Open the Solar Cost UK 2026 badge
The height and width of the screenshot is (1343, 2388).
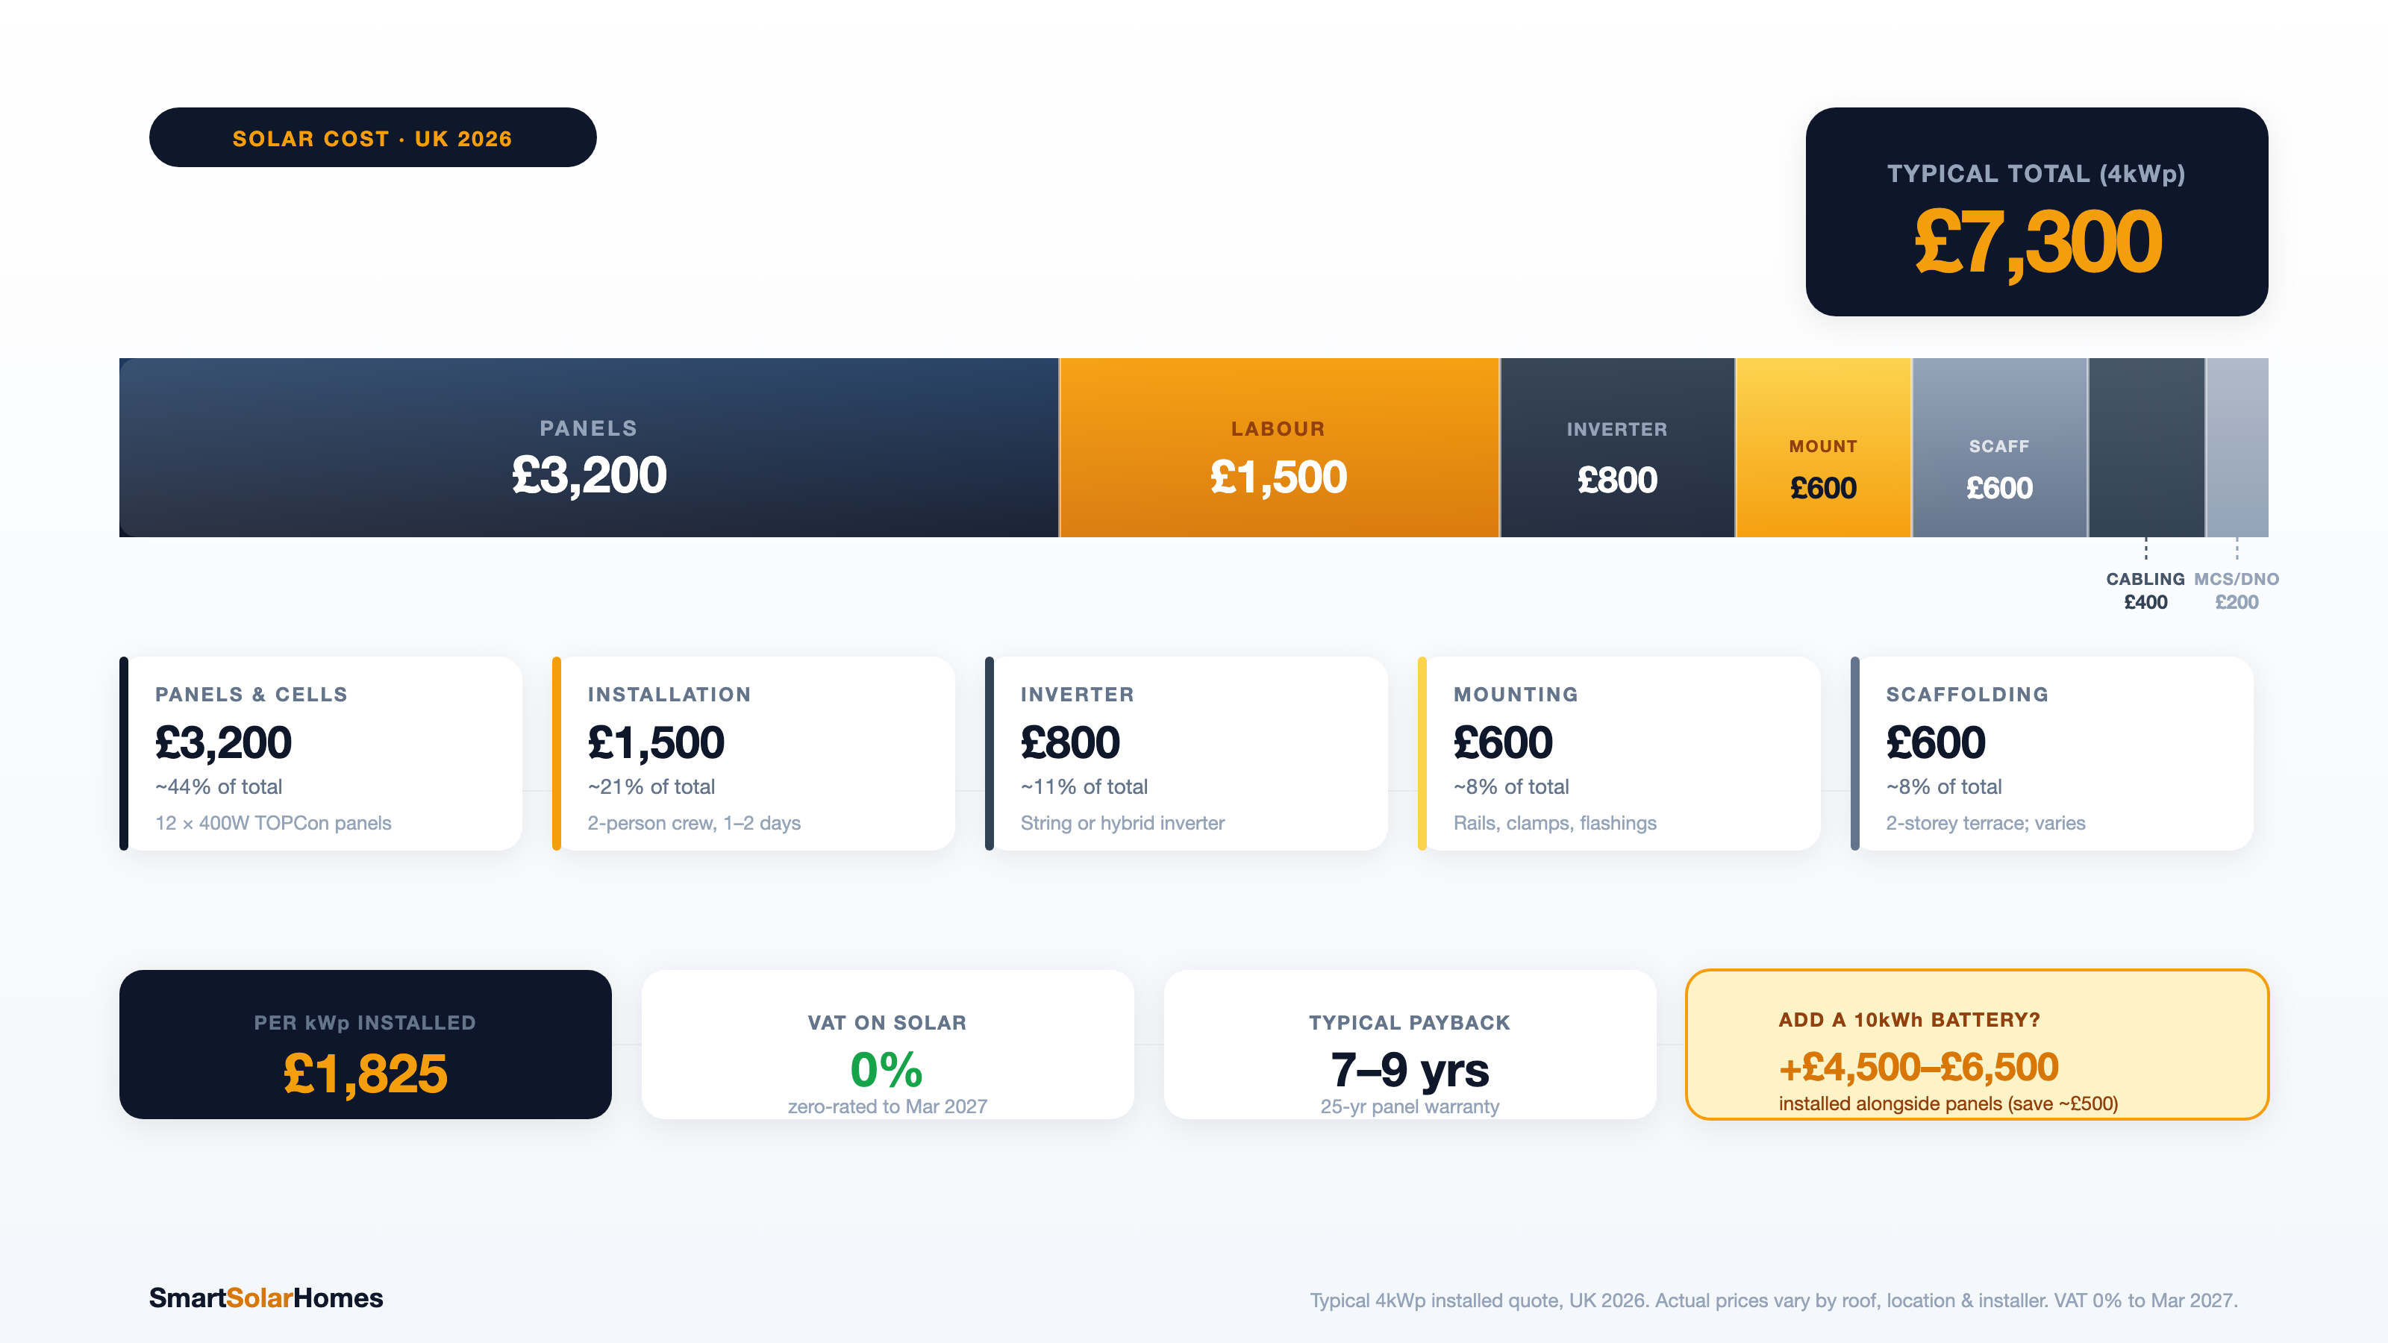coord(372,137)
